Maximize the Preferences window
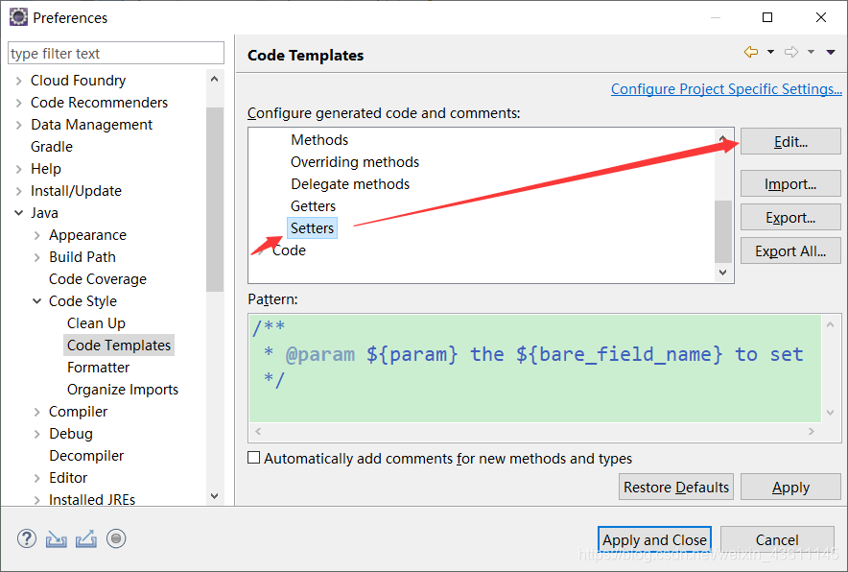Viewport: 848px width, 572px height. tap(767, 17)
